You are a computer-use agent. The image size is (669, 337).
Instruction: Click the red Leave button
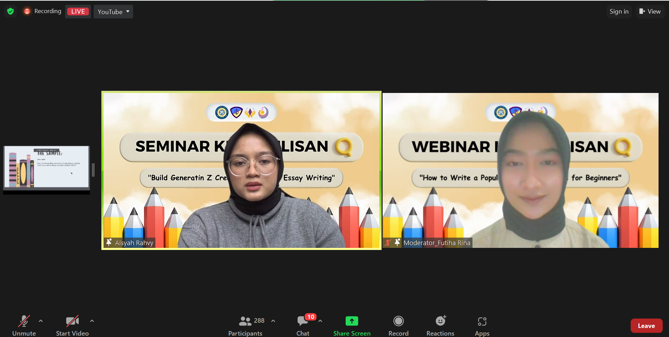646,326
